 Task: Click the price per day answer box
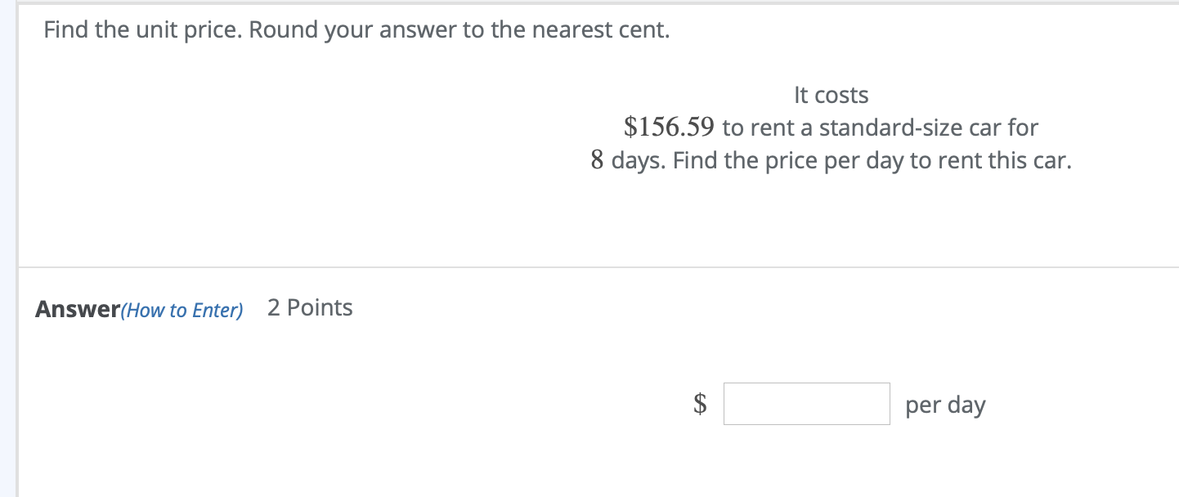806,404
